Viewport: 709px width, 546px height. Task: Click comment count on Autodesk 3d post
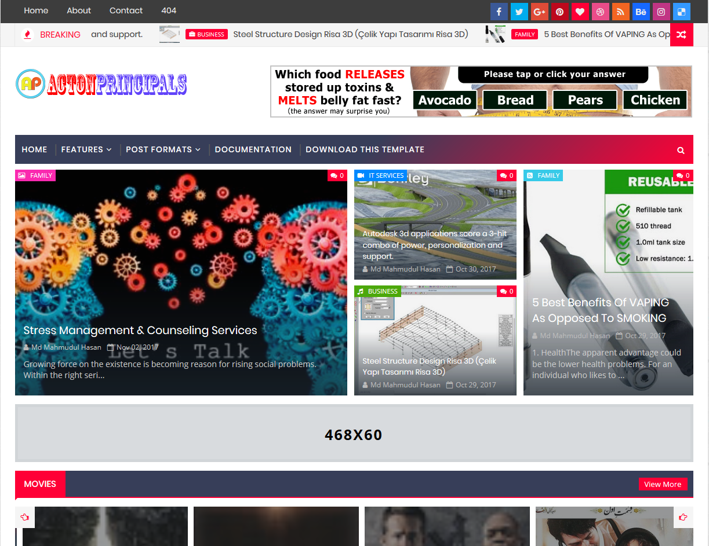coord(507,175)
